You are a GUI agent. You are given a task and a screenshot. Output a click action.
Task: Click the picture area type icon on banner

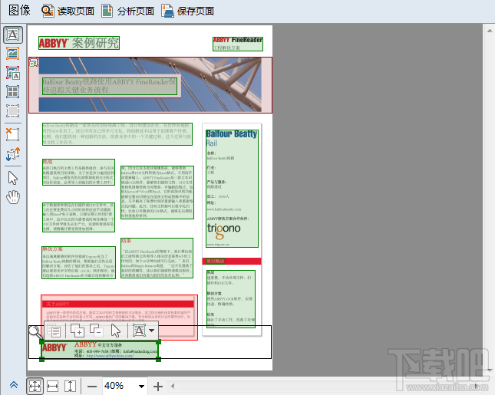33,63
